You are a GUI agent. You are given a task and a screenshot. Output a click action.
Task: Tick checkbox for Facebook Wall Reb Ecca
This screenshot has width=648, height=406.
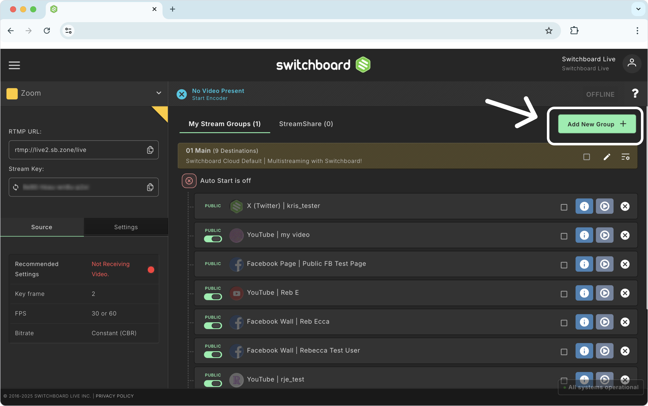564,323
